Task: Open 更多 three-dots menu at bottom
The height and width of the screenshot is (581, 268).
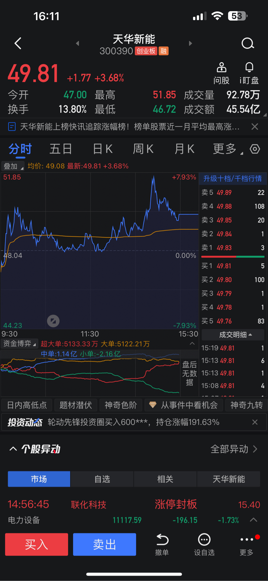Action: [x=247, y=544]
